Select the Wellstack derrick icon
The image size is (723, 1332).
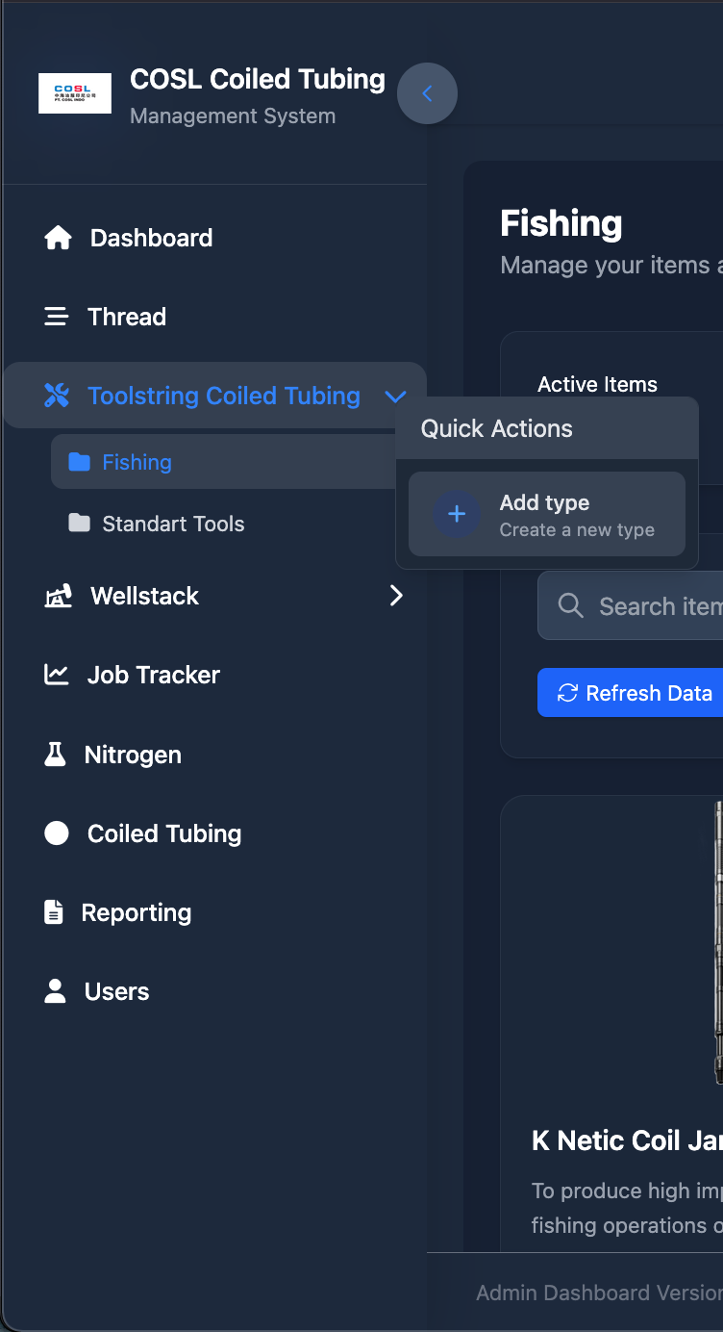pyautogui.click(x=58, y=595)
